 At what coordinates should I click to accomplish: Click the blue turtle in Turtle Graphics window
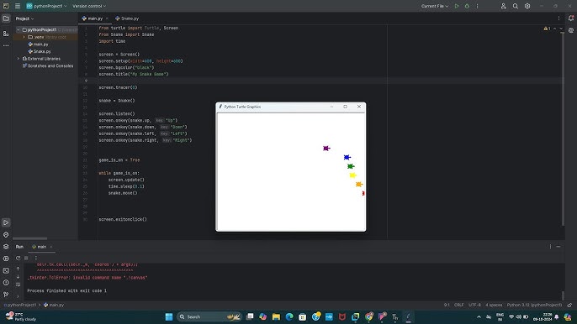(347, 157)
